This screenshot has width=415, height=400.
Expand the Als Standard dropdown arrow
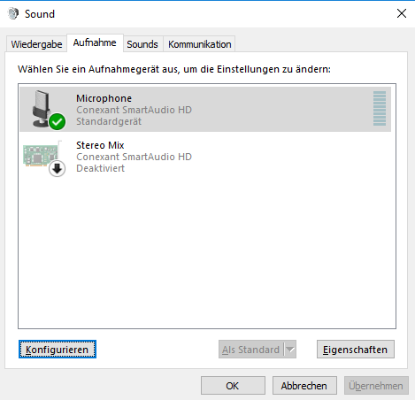point(290,350)
